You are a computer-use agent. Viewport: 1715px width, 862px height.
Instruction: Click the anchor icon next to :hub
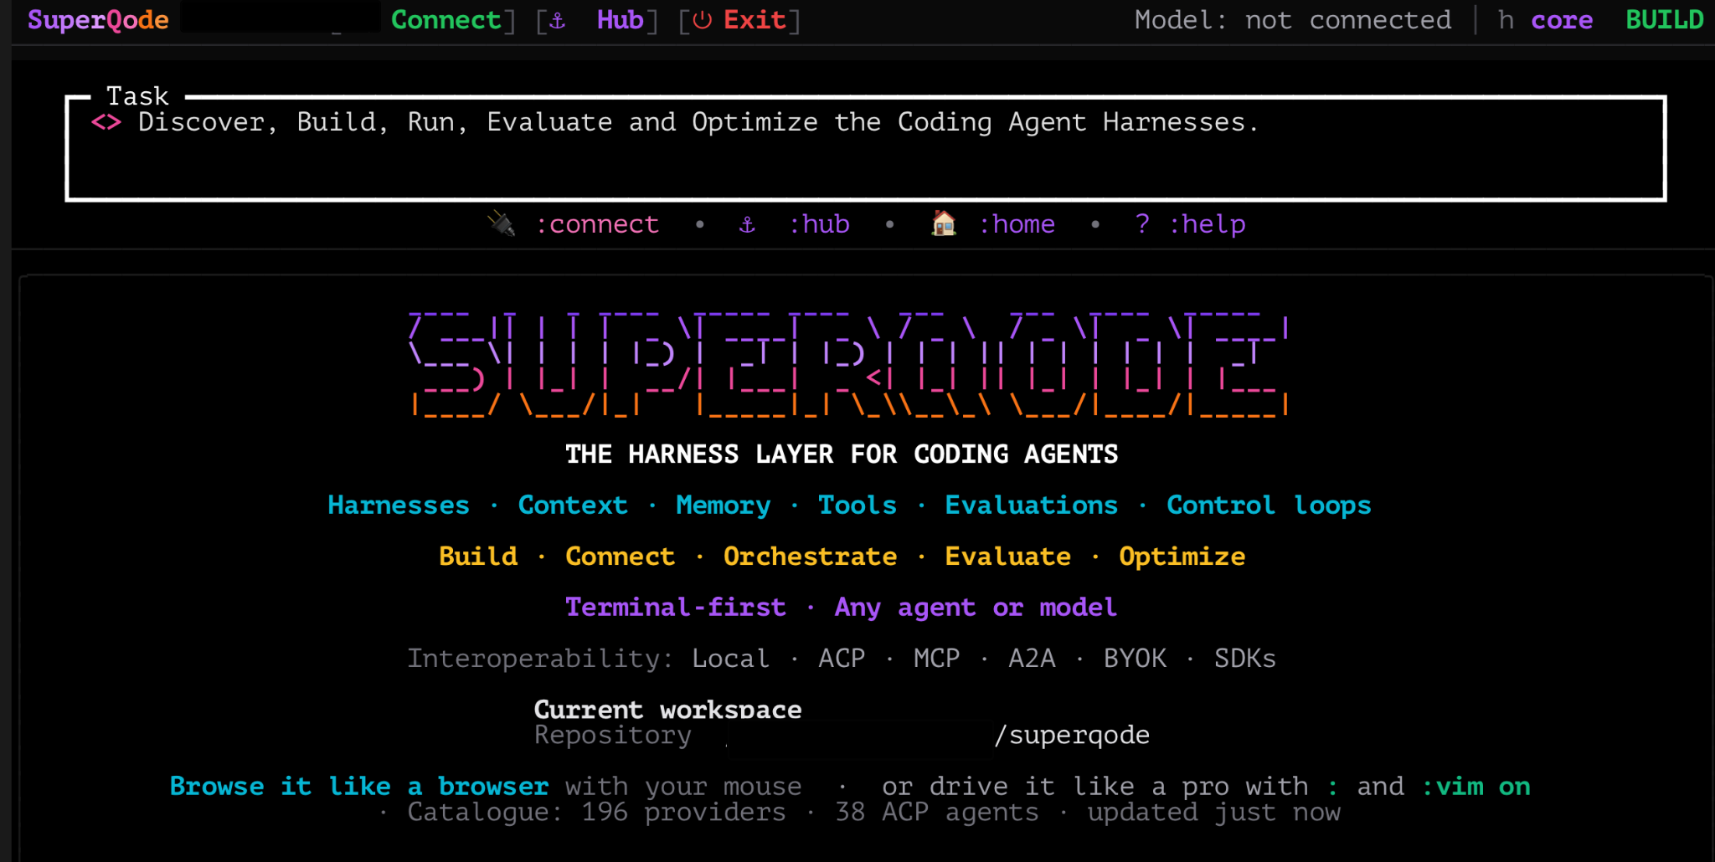[x=747, y=224]
